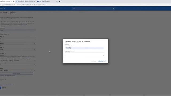Open the NAT IP addresses dropdown
The height and width of the screenshot is (96, 171).
[18, 65]
